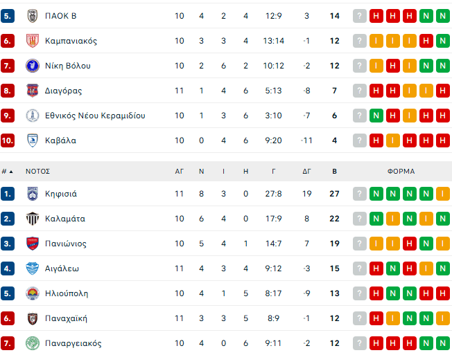Click the Καβάλα club logo
452x355 pixels.
click(x=32, y=140)
